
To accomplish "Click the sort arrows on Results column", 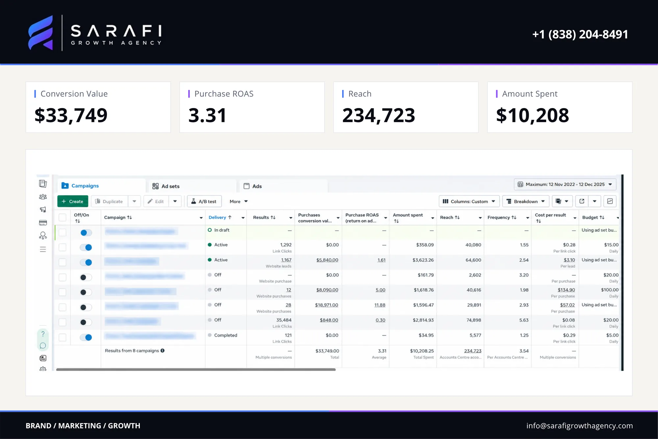I will click(x=273, y=217).
